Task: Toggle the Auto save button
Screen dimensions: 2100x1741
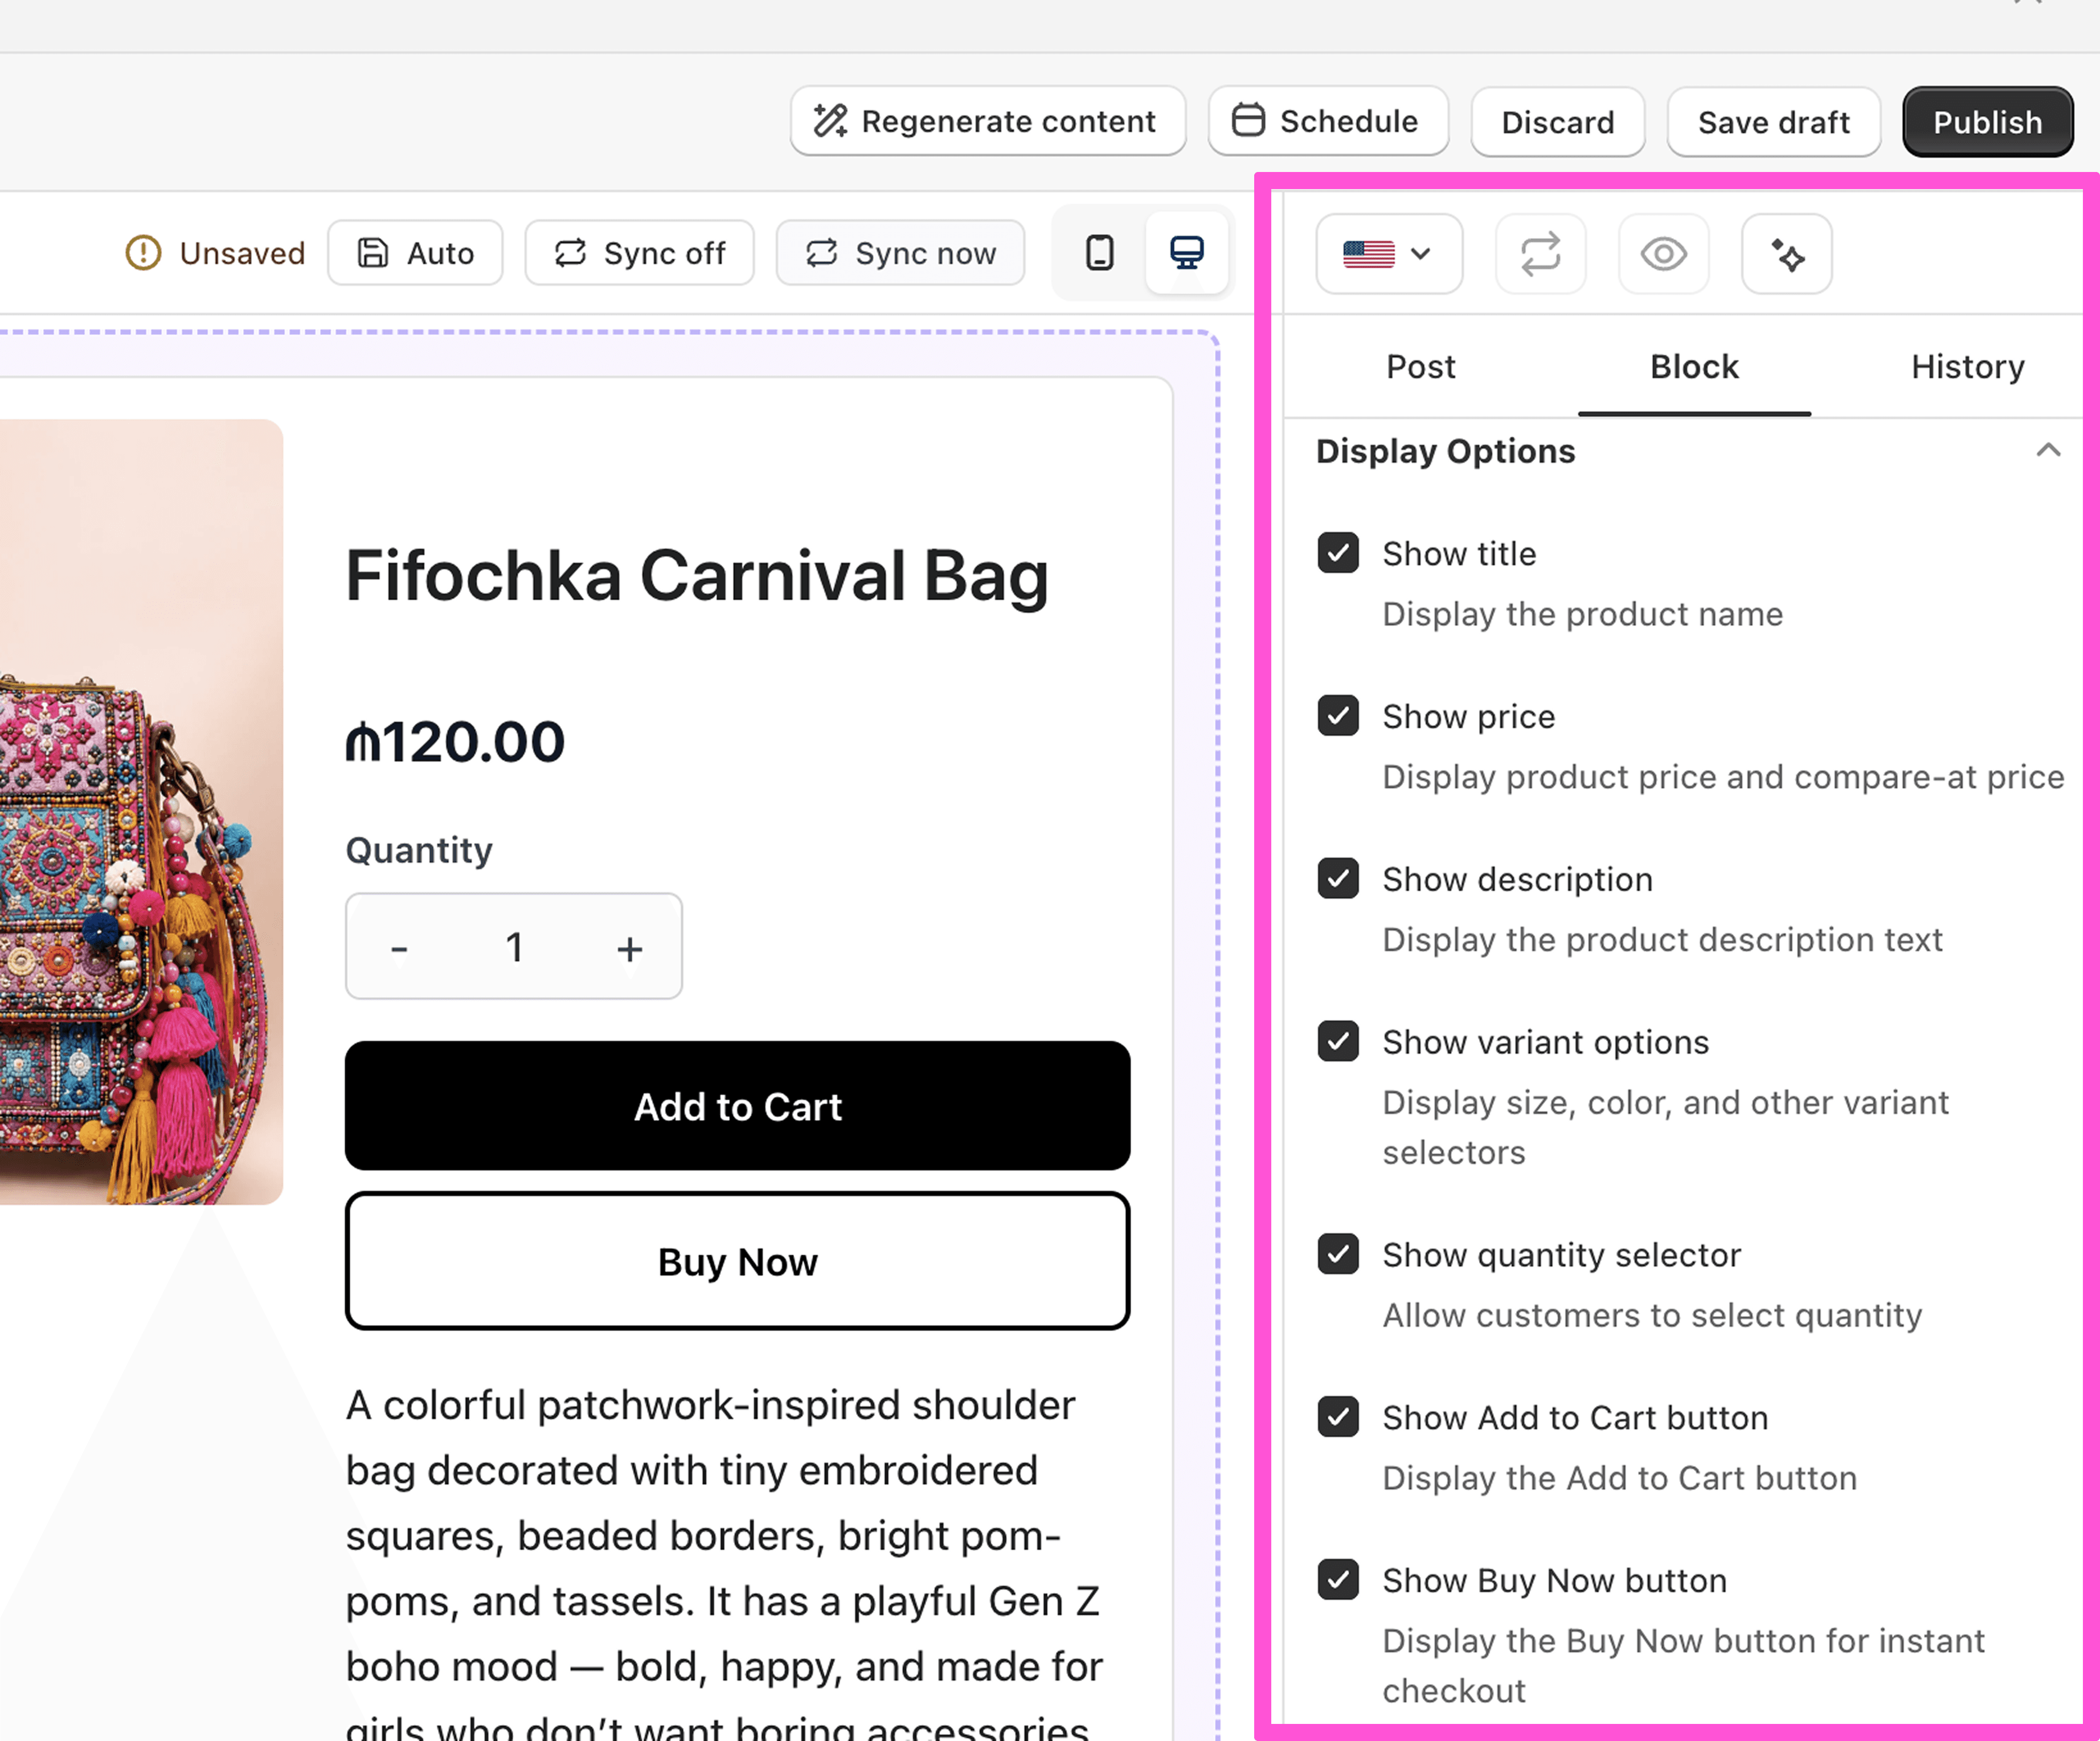Action: [x=415, y=253]
